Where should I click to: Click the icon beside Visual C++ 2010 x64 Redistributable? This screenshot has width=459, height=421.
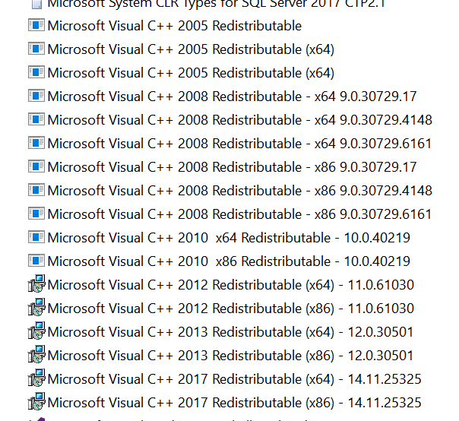pos(36,238)
